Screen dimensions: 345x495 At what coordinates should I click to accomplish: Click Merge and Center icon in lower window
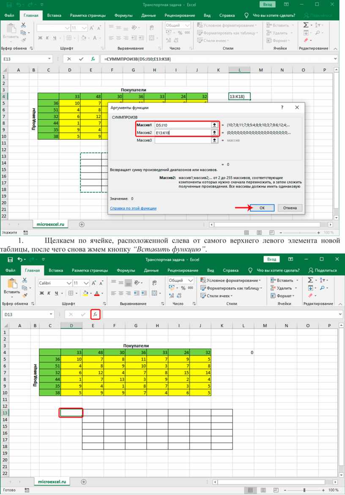click(x=154, y=293)
